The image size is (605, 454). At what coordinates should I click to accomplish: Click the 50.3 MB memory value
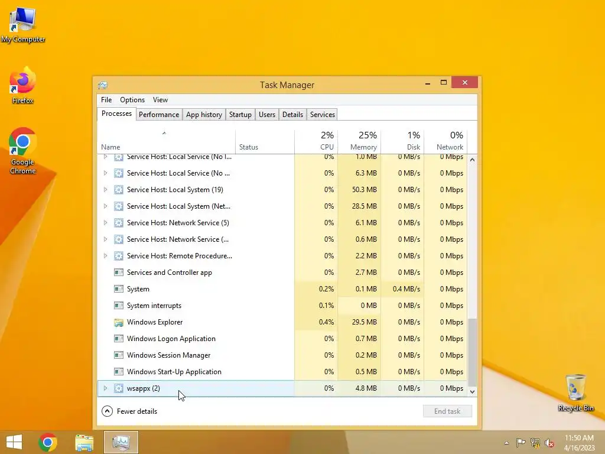(x=364, y=190)
